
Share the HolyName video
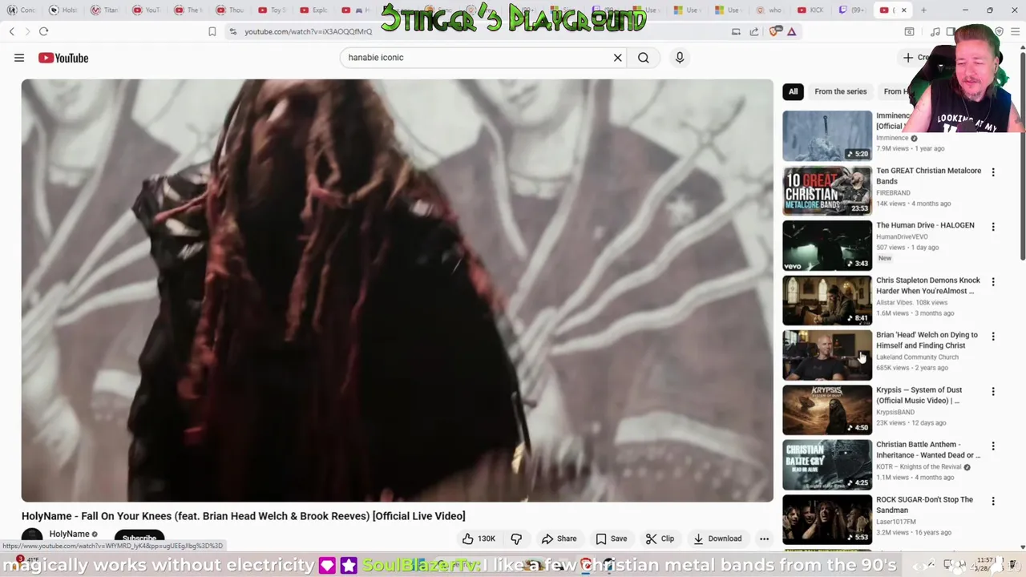559,539
